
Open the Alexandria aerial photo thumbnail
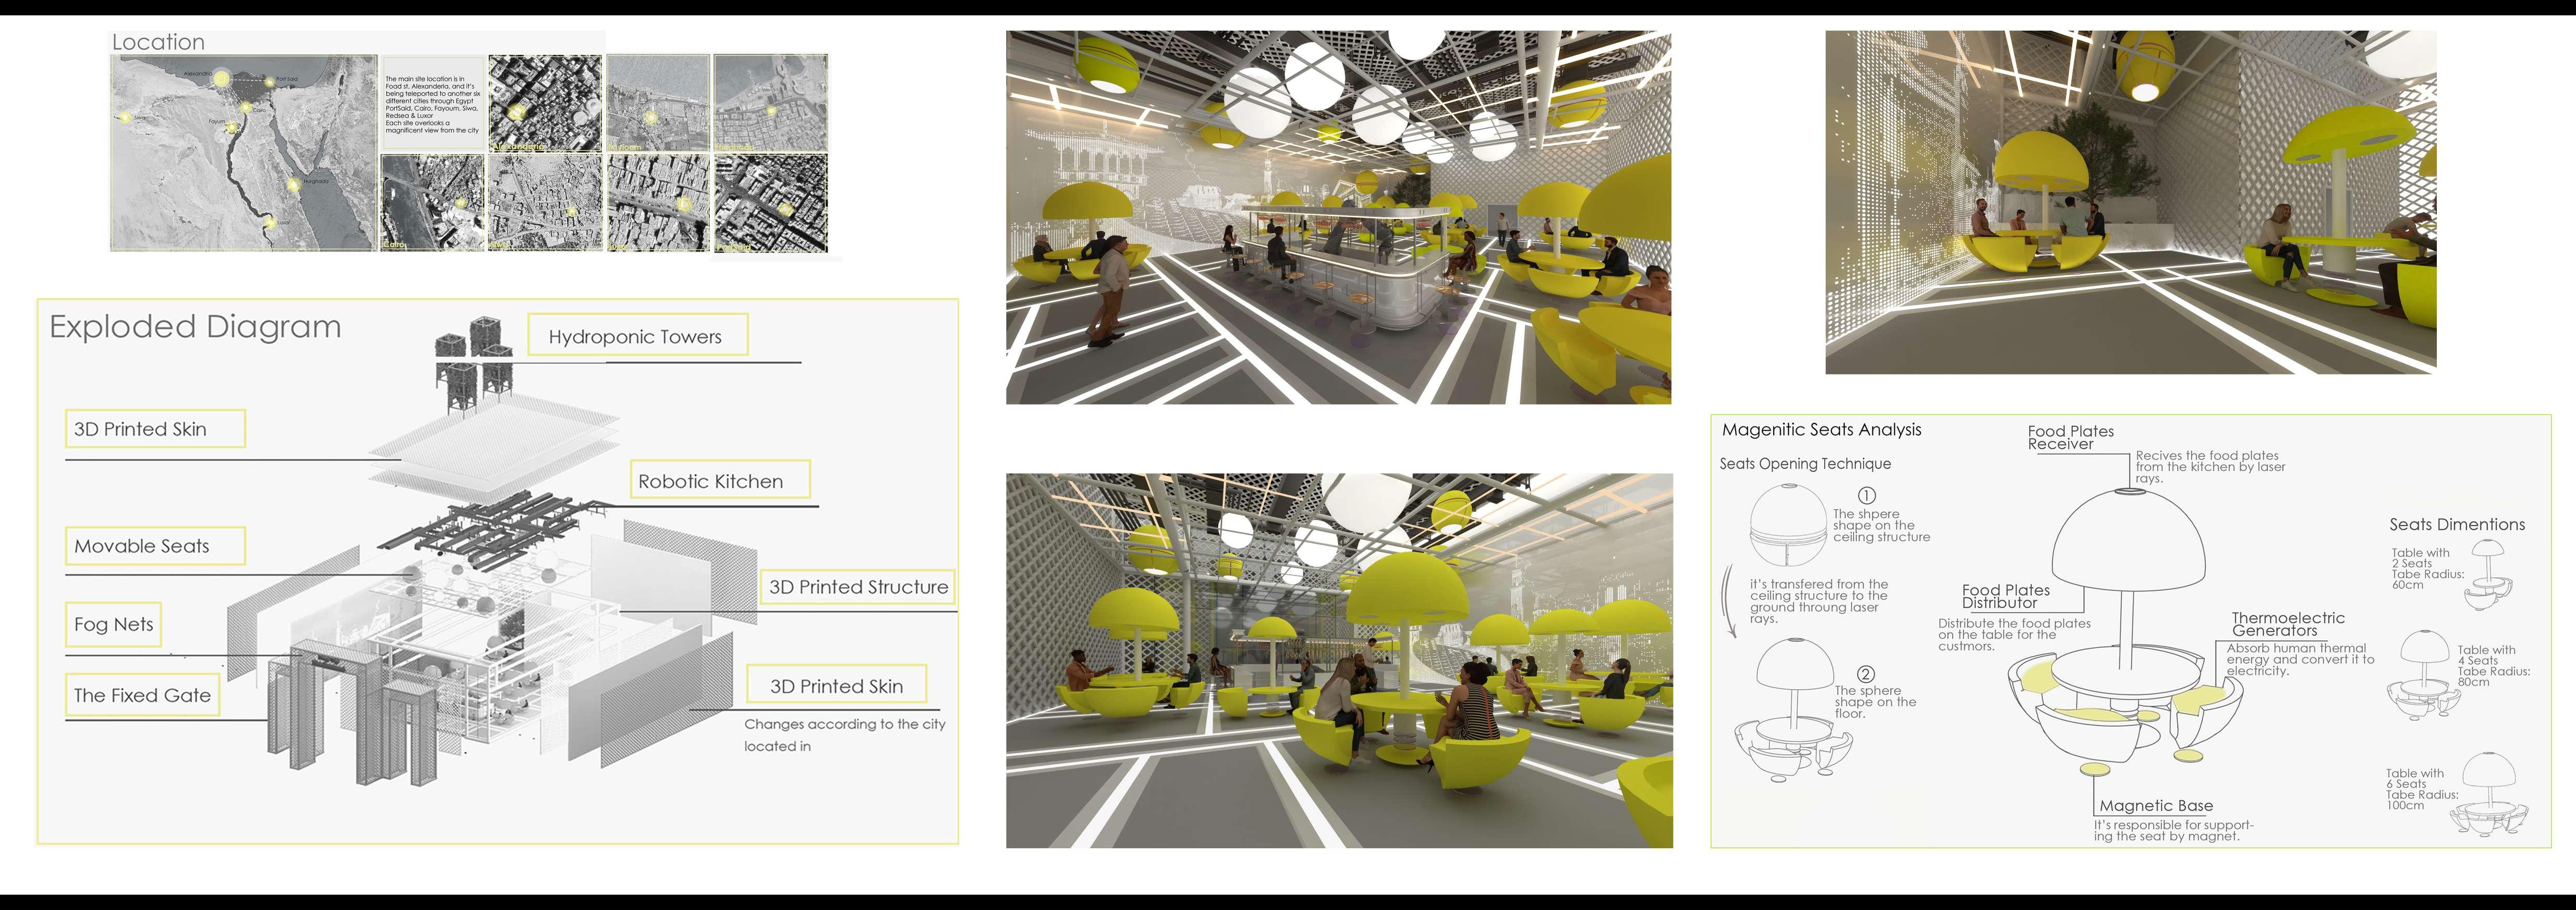pyautogui.click(x=545, y=103)
